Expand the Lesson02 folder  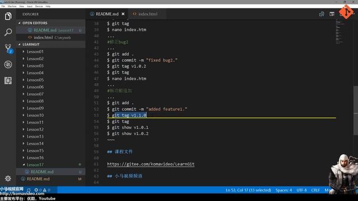(x=51, y=59)
